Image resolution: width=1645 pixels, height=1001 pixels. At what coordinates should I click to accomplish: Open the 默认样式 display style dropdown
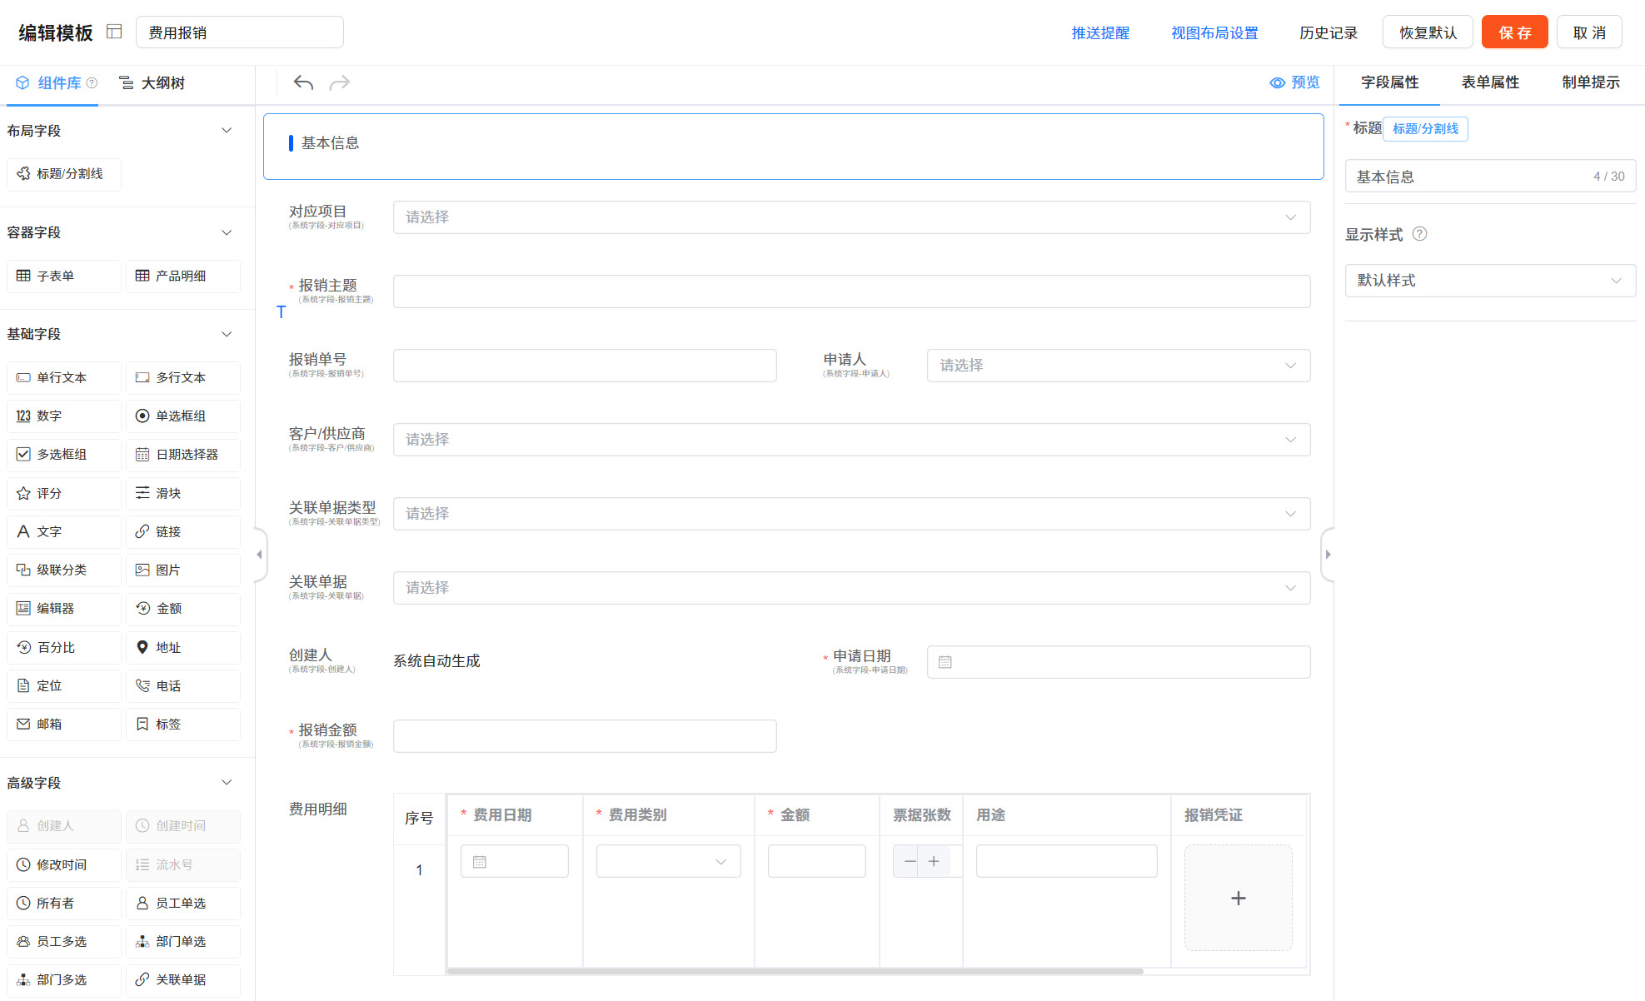[x=1489, y=281]
